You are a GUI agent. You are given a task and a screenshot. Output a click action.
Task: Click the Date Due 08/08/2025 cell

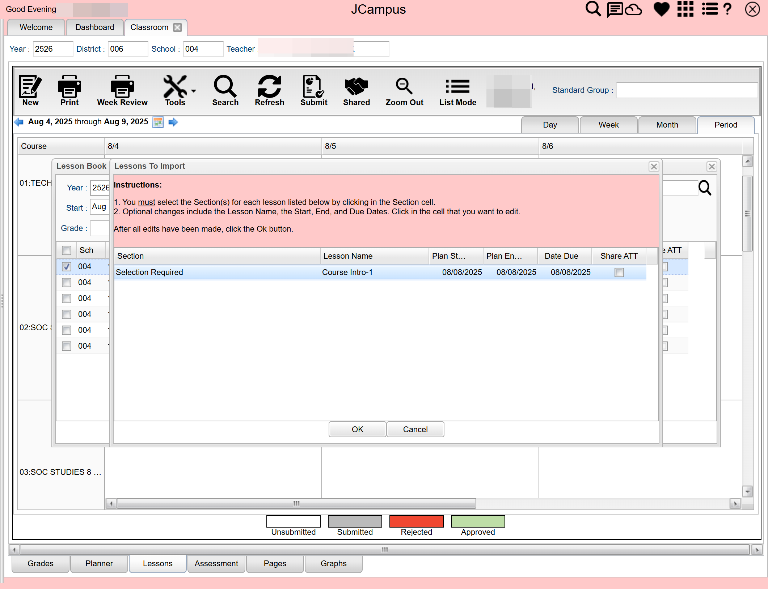click(565, 272)
